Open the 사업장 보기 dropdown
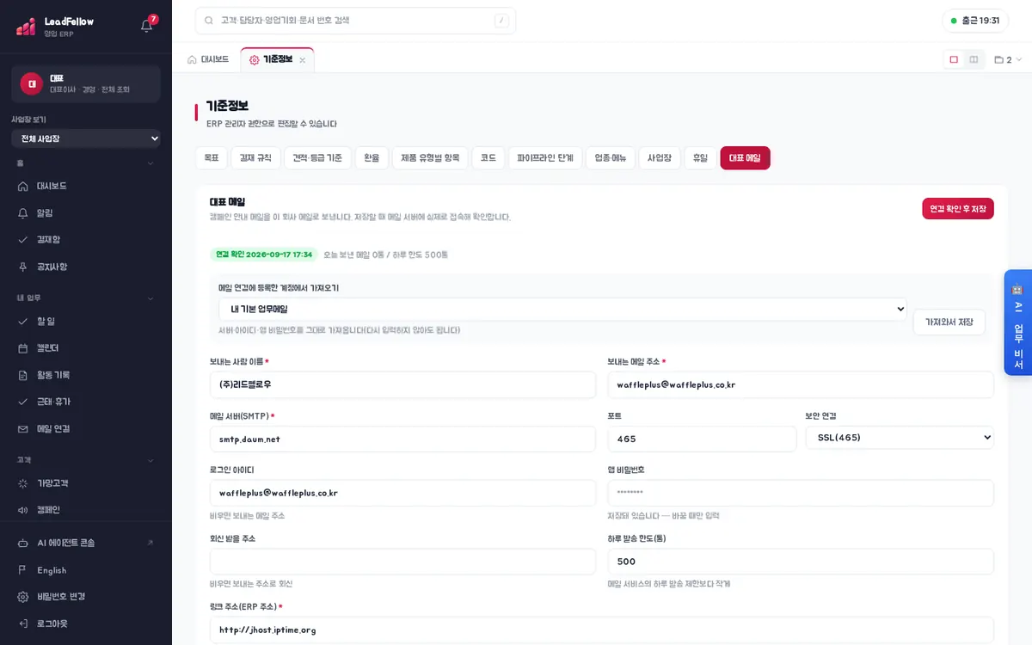This screenshot has width=1032, height=645. [x=86, y=138]
